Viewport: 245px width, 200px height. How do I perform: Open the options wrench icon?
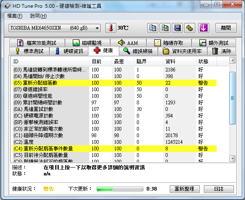click(x=190, y=28)
